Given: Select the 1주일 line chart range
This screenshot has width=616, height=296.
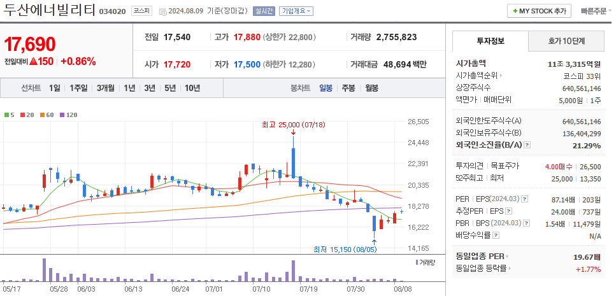Looking at the screenshot, I should tap(78, 88).
